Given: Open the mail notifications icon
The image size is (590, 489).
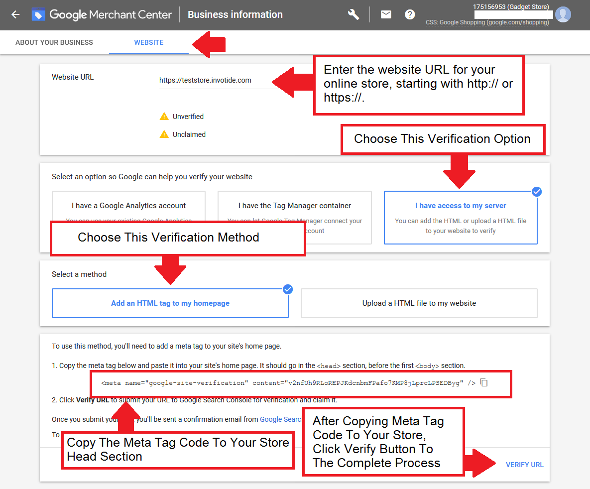Looking at the screenshot, I should (x=386, y=14).
